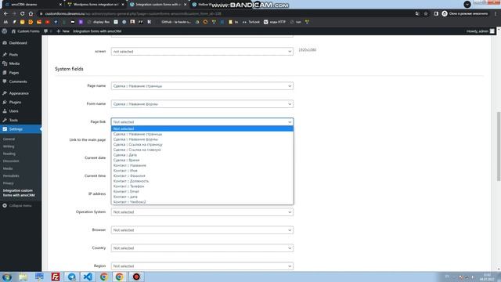Click the page vertical scrollbar thumb

(499, 146)
